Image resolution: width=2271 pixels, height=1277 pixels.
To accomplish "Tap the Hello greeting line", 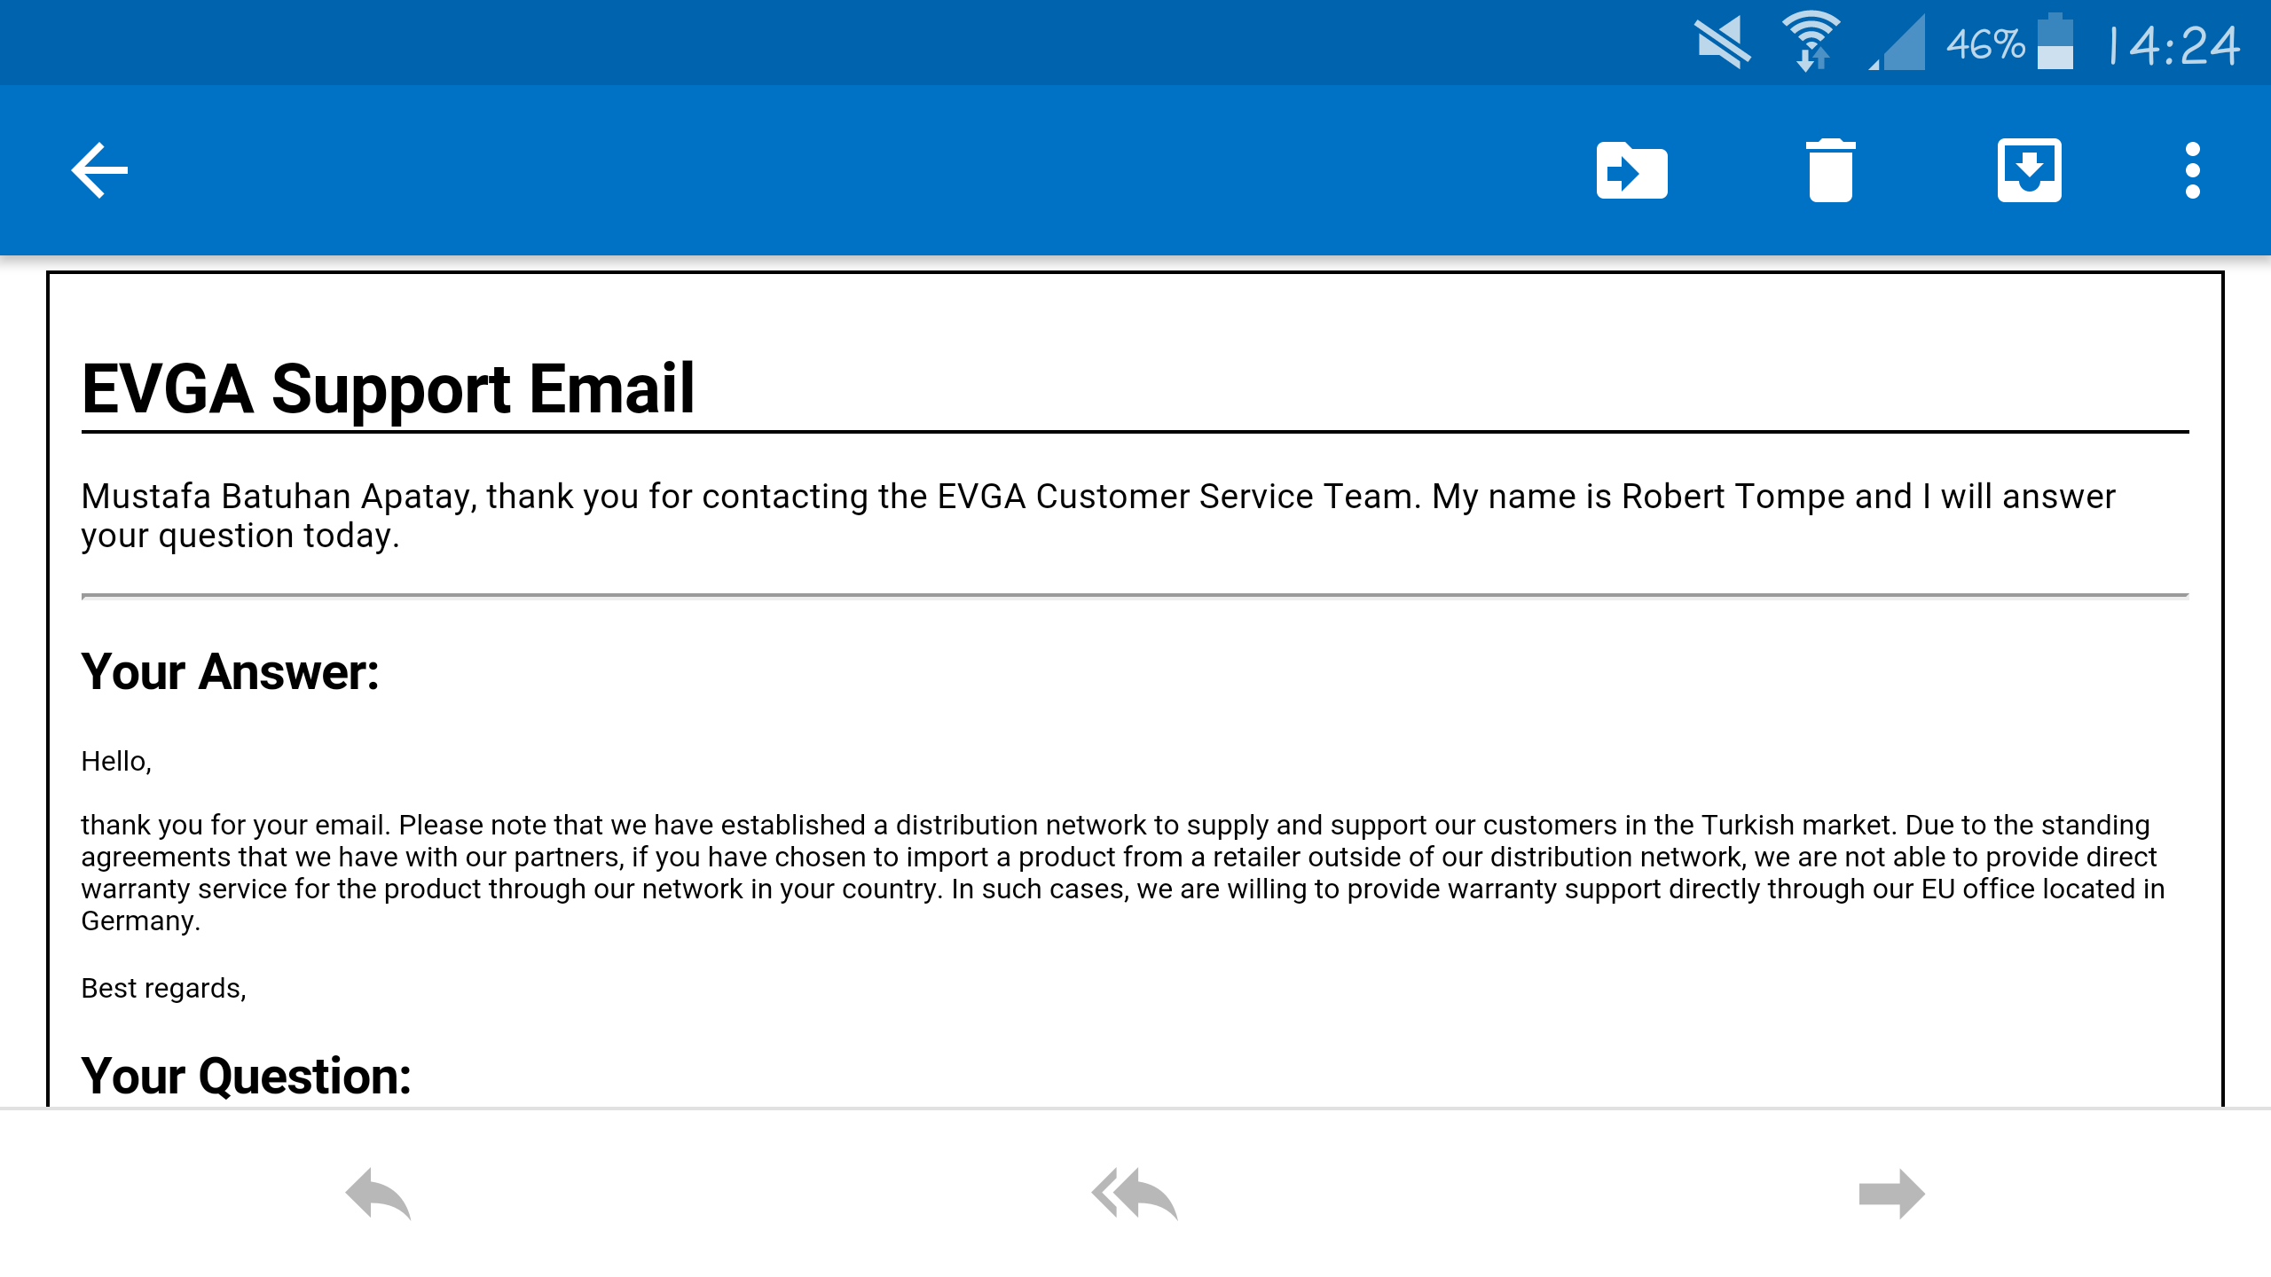I will pyautogui.click(x=117, y=761).
